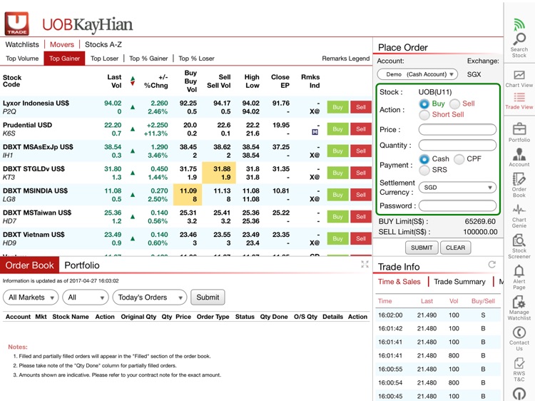This screenshot has width=535, height=401.
Task: Switch to Chart View icon
Action: pyautogui.click(x=519, y=78)
